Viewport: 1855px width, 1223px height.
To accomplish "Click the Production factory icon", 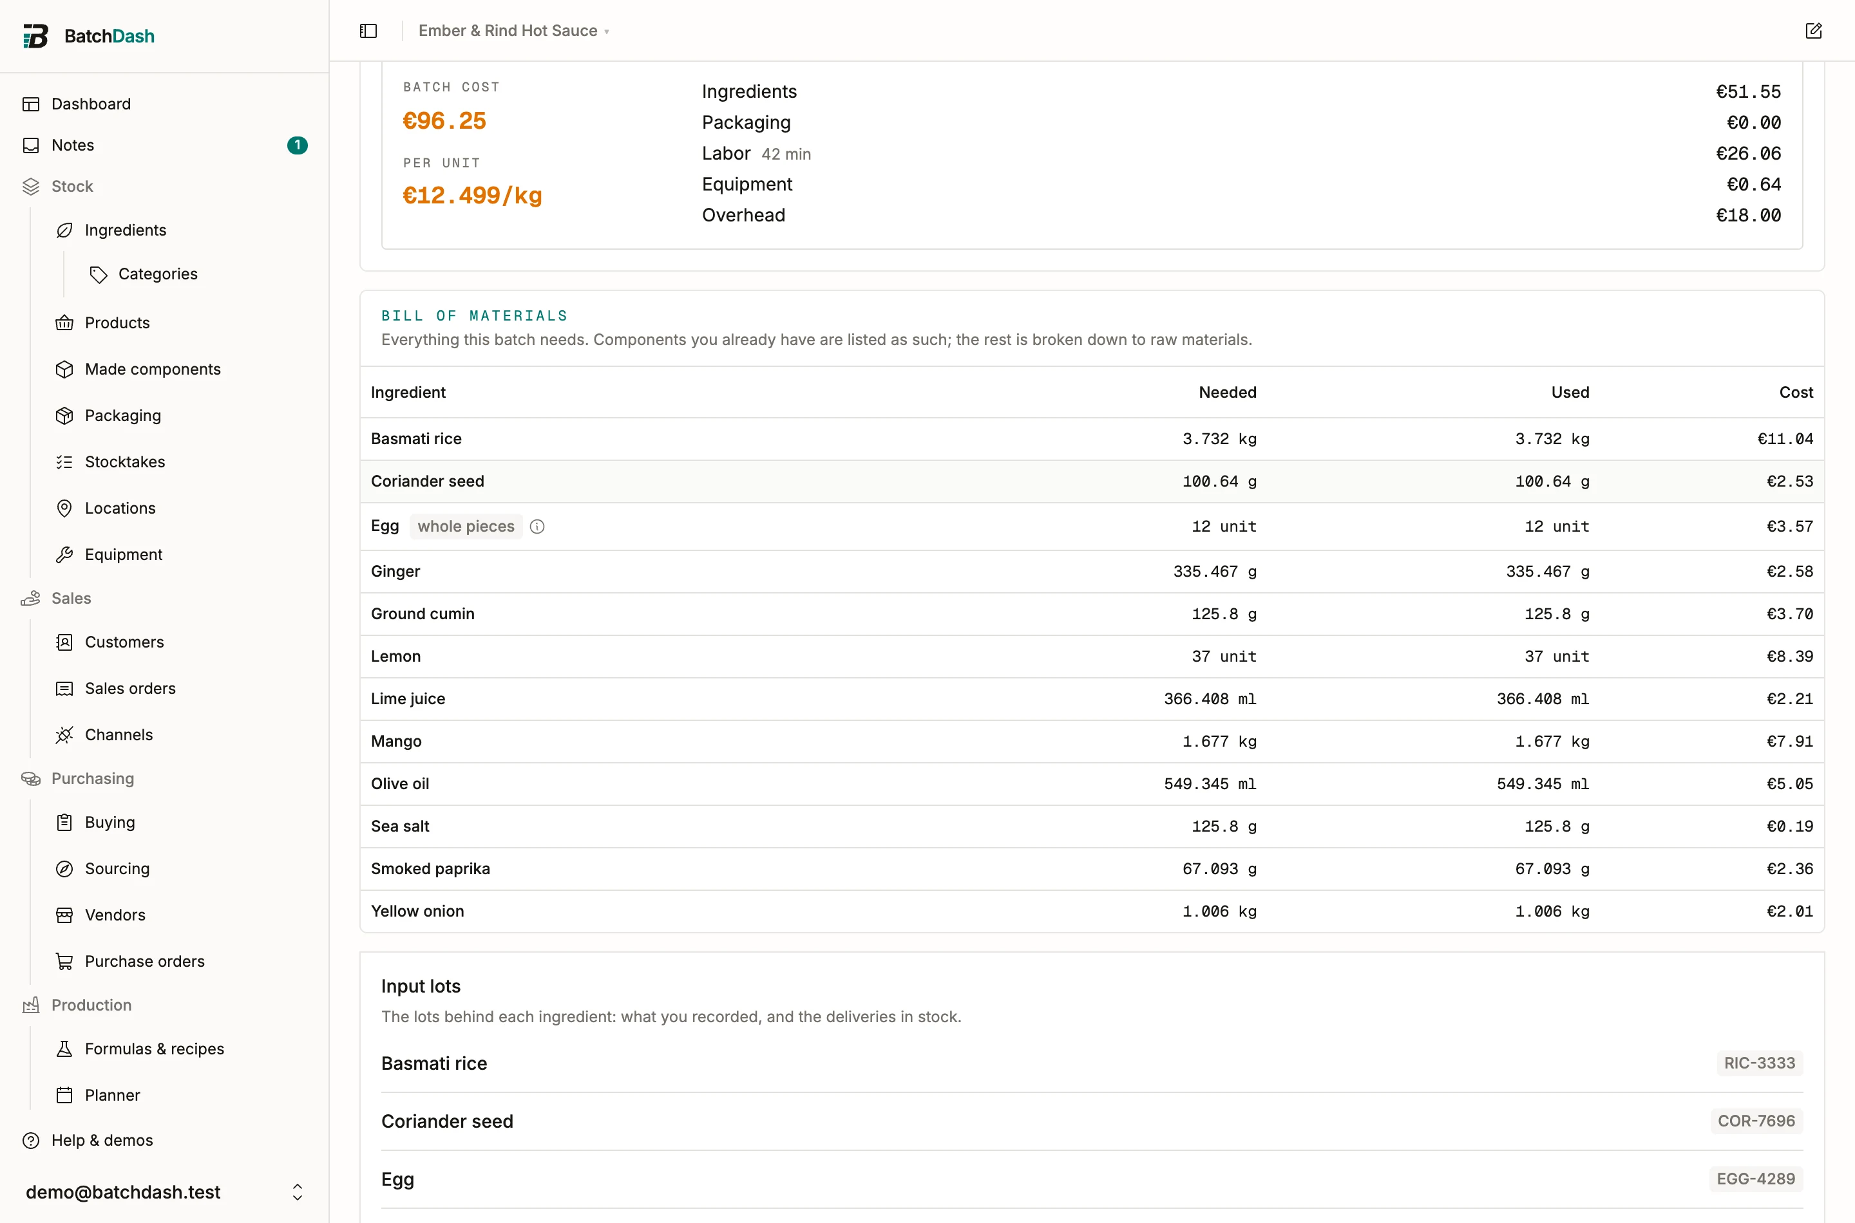I will (x=31, y=1005).
